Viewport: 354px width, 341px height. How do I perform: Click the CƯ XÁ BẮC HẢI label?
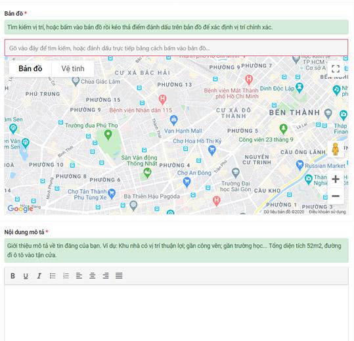[143, 73]
